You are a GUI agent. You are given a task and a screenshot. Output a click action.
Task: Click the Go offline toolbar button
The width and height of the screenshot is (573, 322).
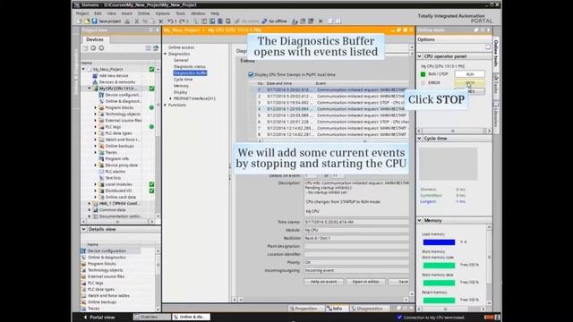(x=274, y=21)
